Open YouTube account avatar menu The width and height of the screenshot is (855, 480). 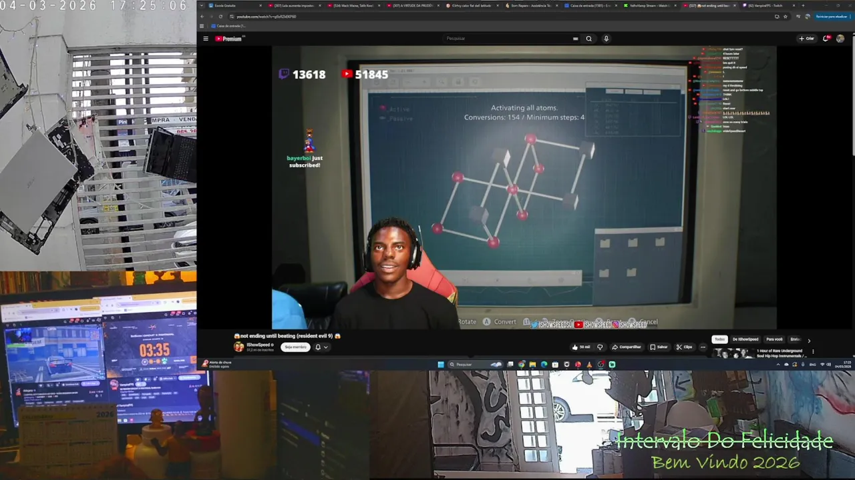click(x=840, y=39)
